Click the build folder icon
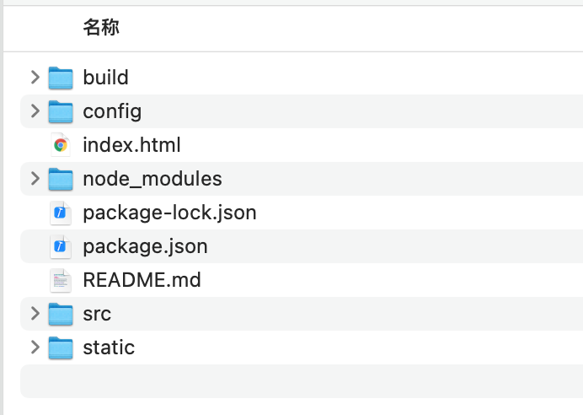 [x=61, y=78]
